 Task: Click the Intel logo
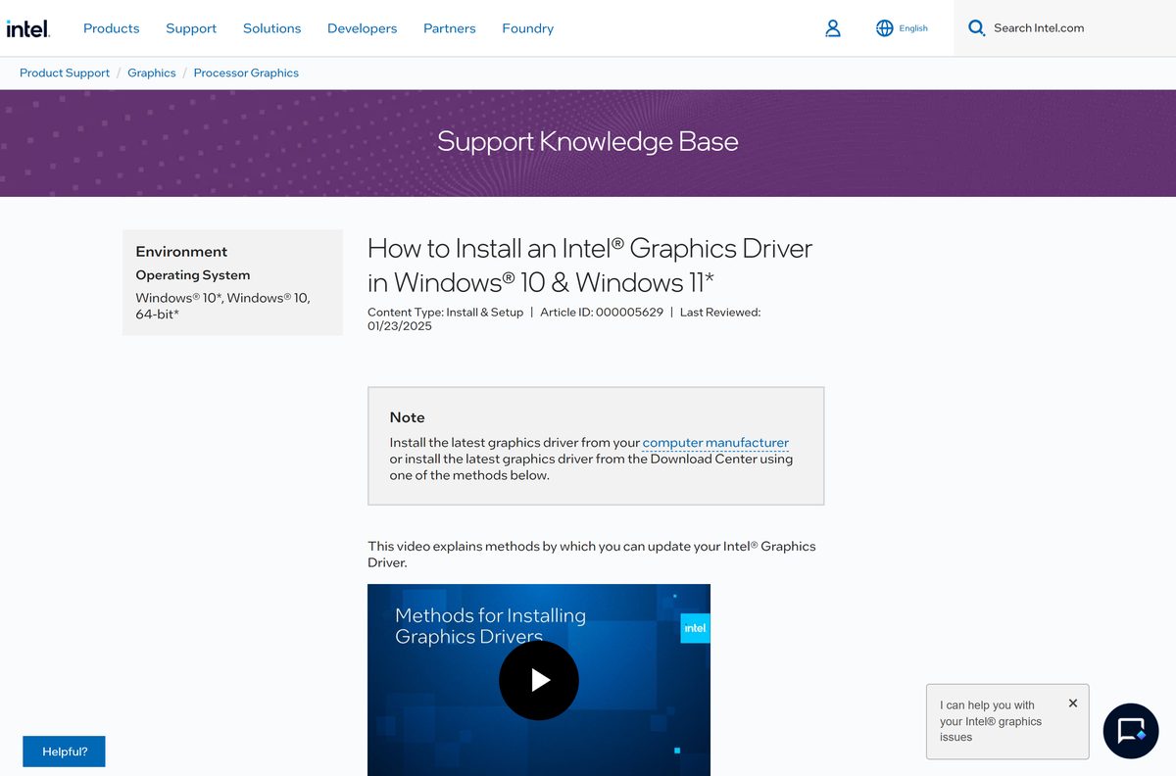27,28
